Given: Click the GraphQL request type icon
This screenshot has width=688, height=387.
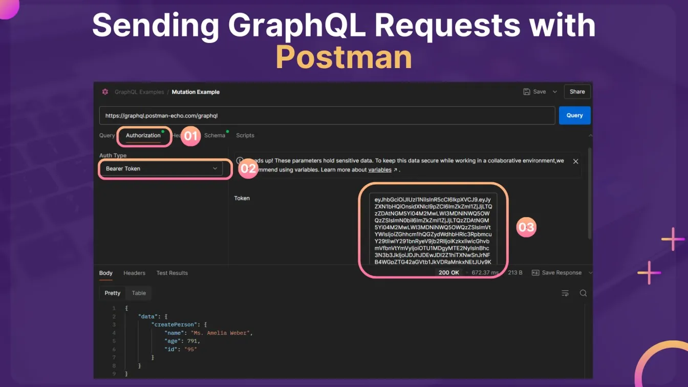Looking at the screenshot, I should pyautogui.click(x=105, y=92).
